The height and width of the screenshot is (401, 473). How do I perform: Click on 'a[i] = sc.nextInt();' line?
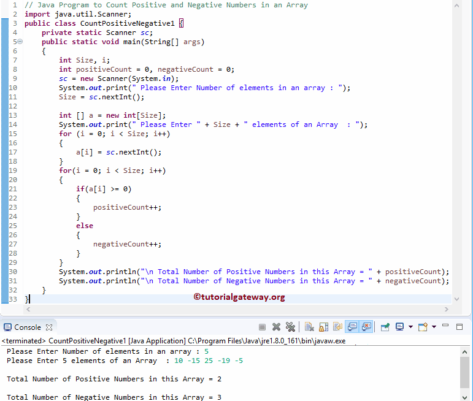pyautogui.click(x=119, y=152)
